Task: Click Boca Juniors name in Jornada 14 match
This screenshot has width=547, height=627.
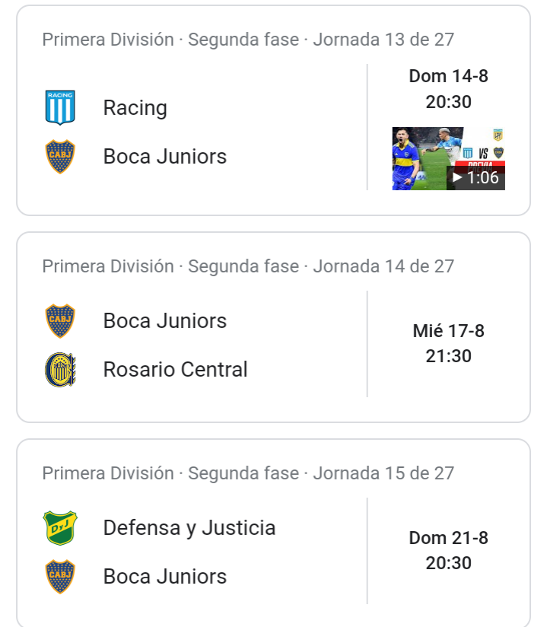Action: (165, 320)
